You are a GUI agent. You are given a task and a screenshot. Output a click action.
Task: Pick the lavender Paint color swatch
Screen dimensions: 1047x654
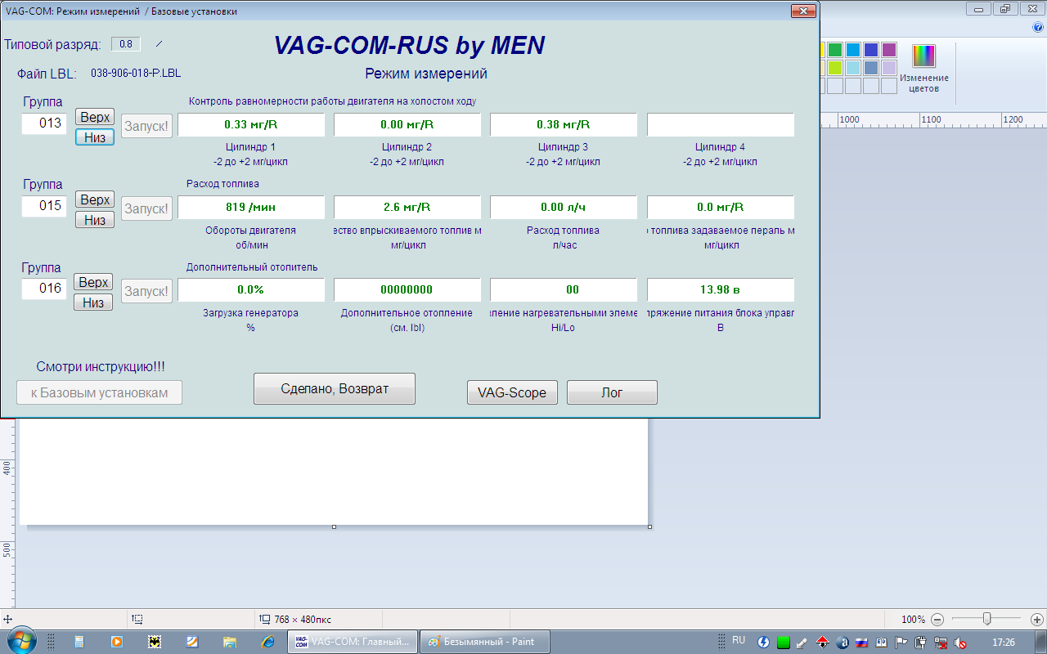point(889,68)
